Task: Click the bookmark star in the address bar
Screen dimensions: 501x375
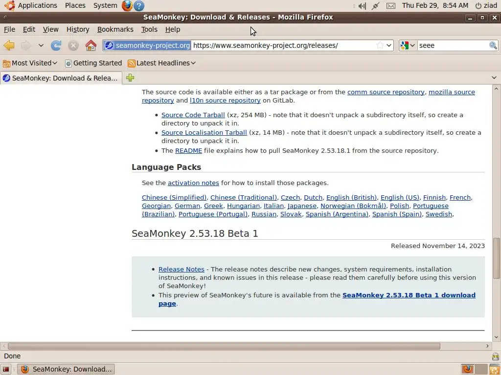Action: 380,45
